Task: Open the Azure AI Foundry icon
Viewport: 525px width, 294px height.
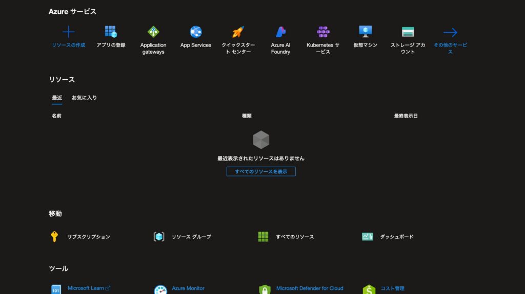Action: tap(280, 32)
